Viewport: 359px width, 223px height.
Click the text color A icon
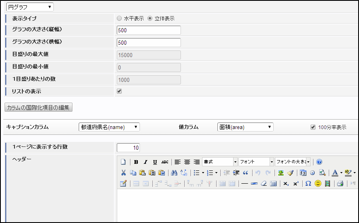[x=335, y=173]
